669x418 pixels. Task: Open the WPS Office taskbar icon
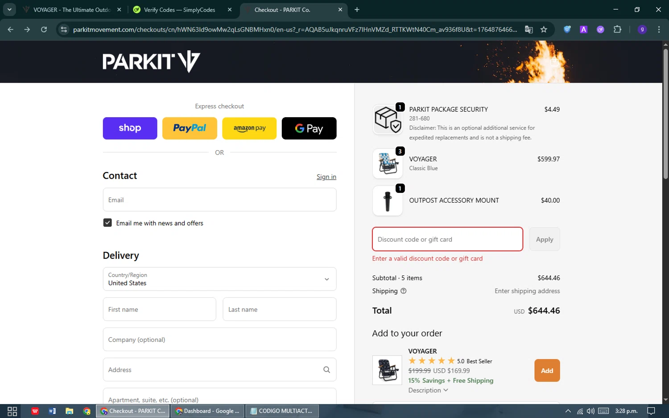[x=35, y=411]
